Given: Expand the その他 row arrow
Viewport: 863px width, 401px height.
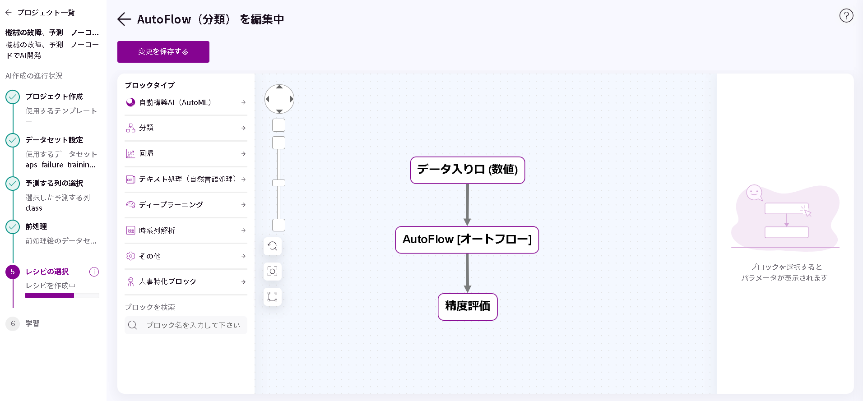Looking at the screenshot, I should point(243,256).
